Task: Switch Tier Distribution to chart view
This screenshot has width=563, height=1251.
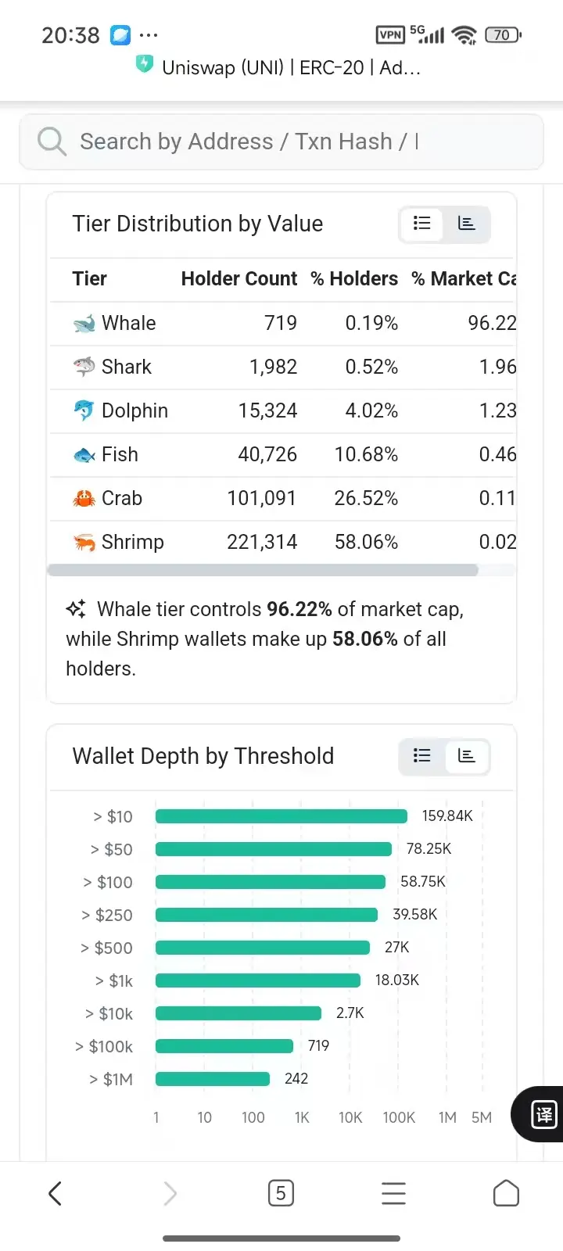Action: click(x=467, y=224)
